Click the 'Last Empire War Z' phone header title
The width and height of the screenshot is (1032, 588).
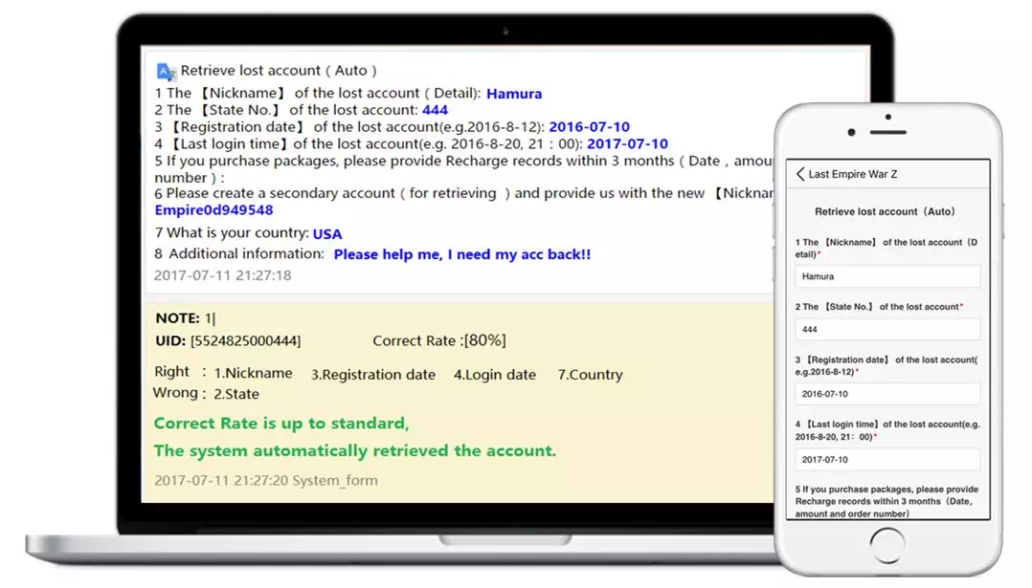853,174
